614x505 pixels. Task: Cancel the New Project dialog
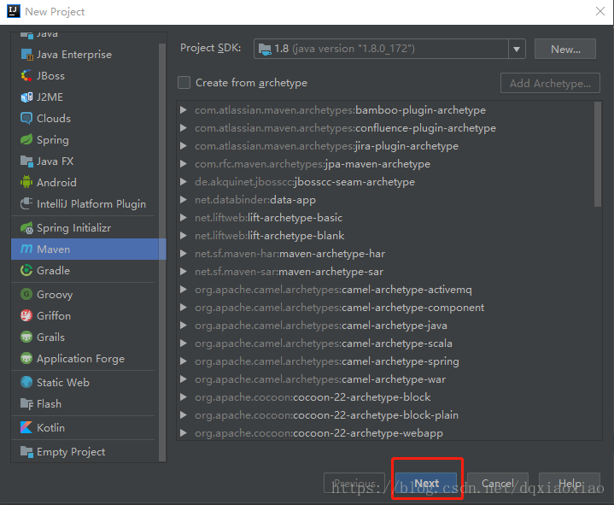coord(497,483)
